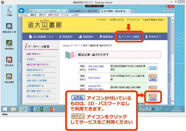Viewport: 186px width, 131px height.
Task: Click the Home breadcrumb link
Action: (66, 46)
